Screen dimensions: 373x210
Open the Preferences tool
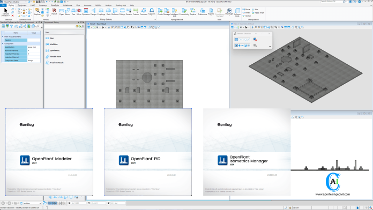coord(203,11)
